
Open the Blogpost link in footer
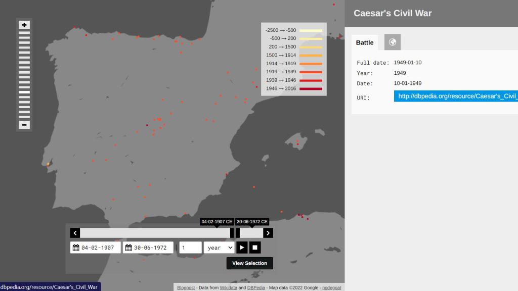[x=186, y=288]
